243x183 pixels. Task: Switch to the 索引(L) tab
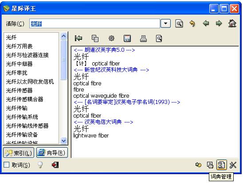[19, 153]
